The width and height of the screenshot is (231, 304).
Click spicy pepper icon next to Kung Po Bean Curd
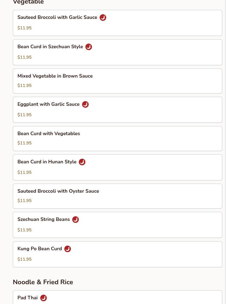click(x=68, y=249)
